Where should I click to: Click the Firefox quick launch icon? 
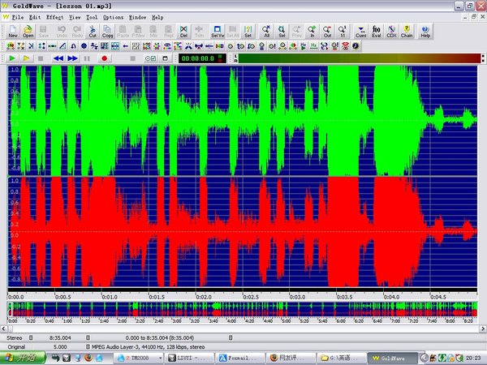88,358
